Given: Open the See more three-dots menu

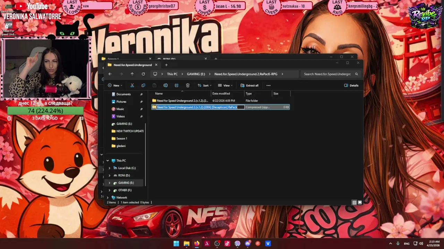Looking at the screenshot, I should click(x=268, y=85).
